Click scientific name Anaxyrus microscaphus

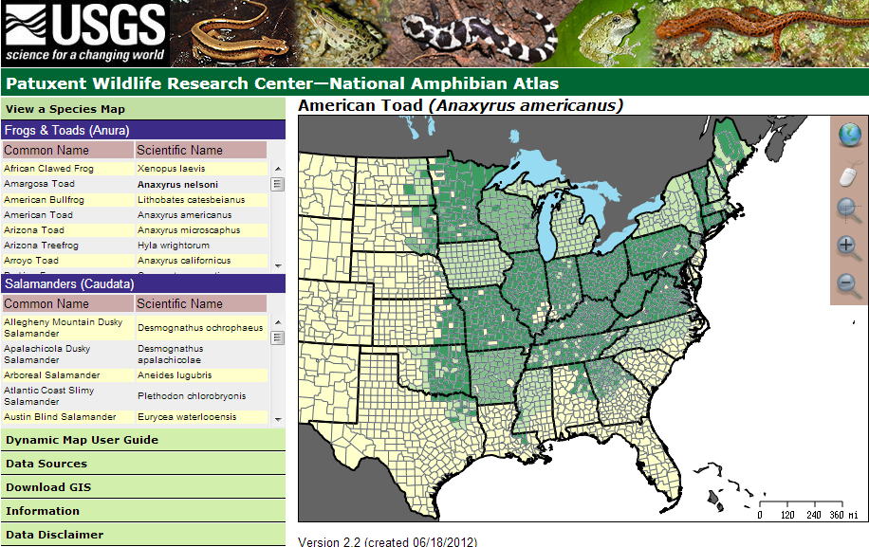coord(189,229)
